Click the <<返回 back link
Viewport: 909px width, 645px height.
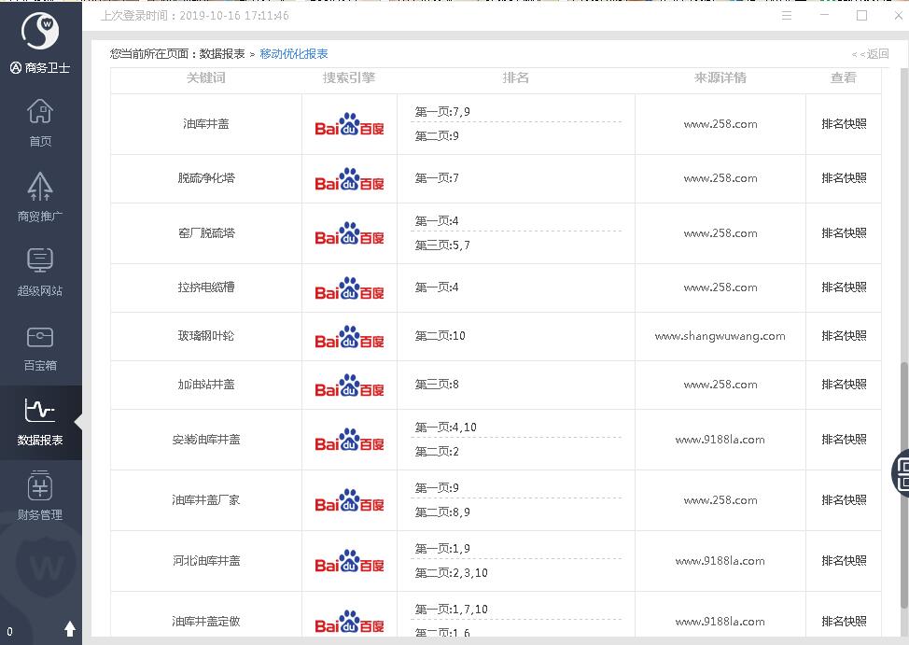[870, 54]
